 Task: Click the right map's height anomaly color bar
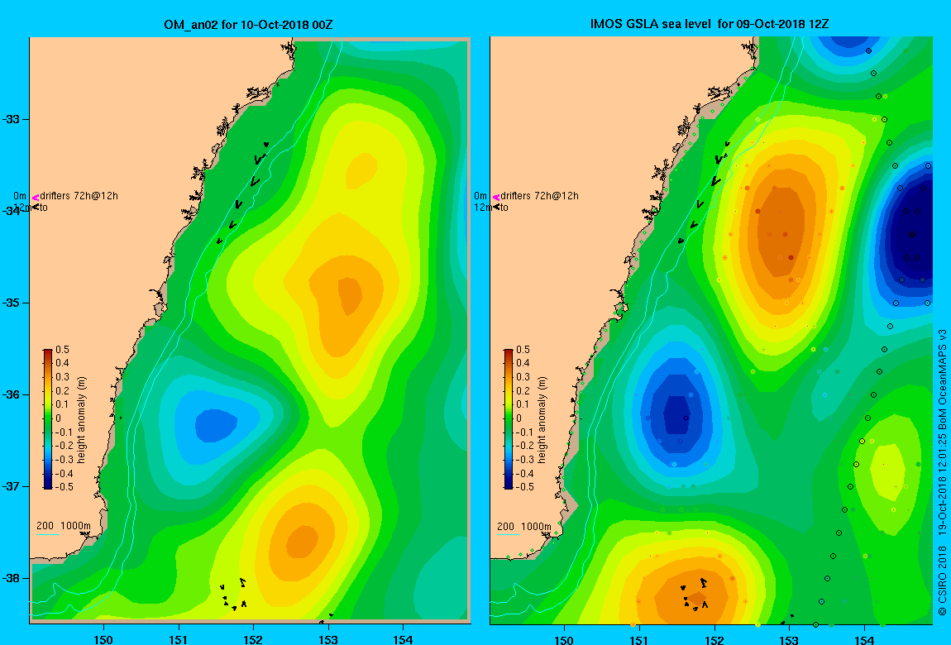pos(509,419)
